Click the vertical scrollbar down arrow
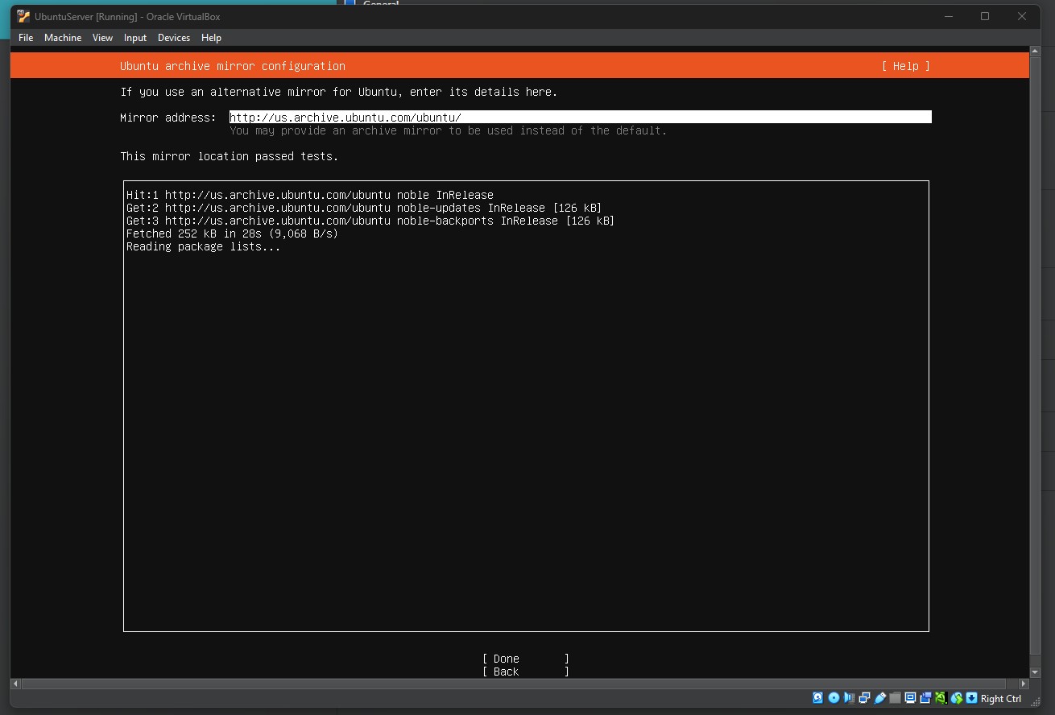This screenshot has height=715, width=1055. (x=1034, y=672)
